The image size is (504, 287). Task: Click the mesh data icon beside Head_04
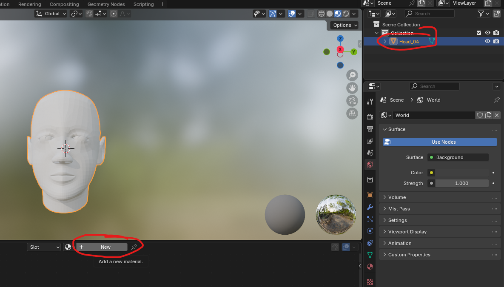431,42
